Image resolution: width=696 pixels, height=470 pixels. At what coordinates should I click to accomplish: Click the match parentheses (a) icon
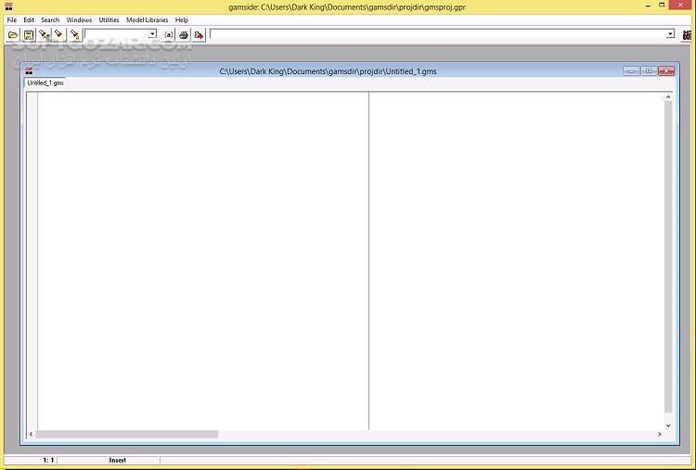(x=168, y=34)
